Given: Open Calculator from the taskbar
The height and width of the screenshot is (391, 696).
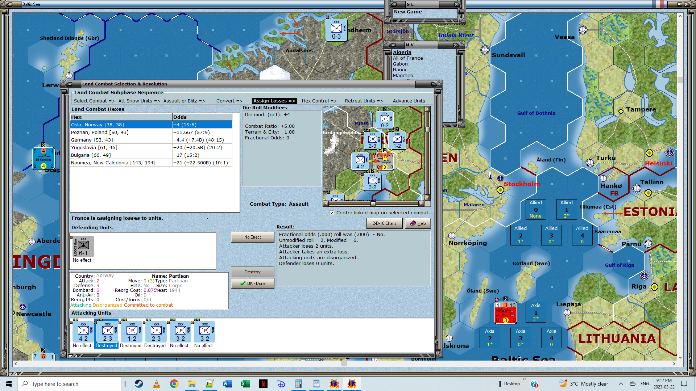Looking at the screenshot, I should (299, 384).
